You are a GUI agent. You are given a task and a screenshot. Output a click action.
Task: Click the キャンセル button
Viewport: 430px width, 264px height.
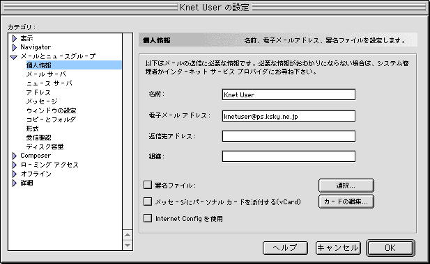(x=338, y=248)
